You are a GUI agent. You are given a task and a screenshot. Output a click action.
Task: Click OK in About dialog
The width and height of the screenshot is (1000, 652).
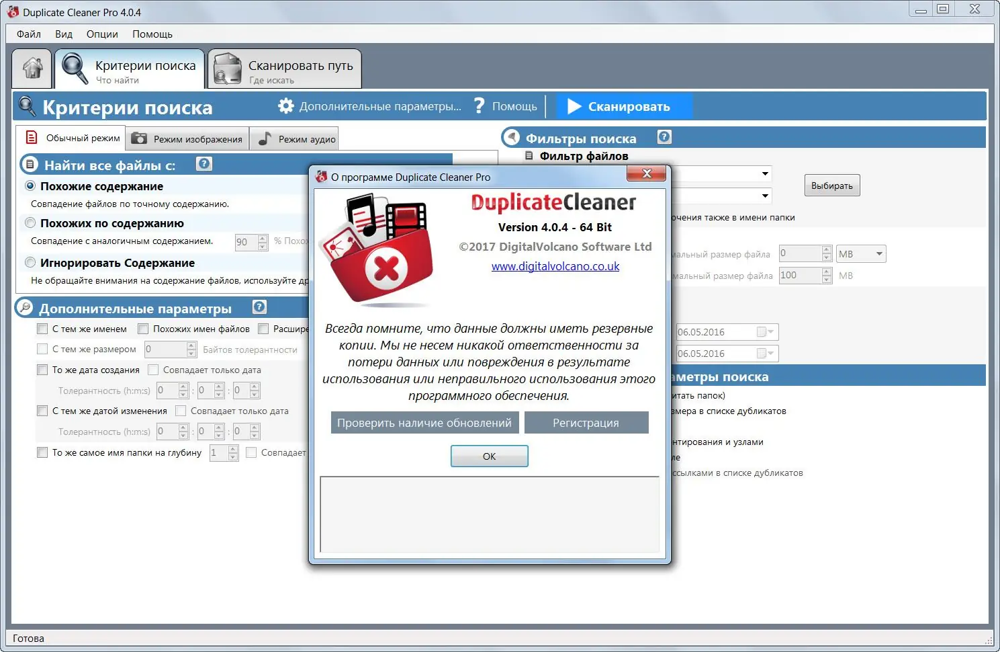[x=489, y=456]
